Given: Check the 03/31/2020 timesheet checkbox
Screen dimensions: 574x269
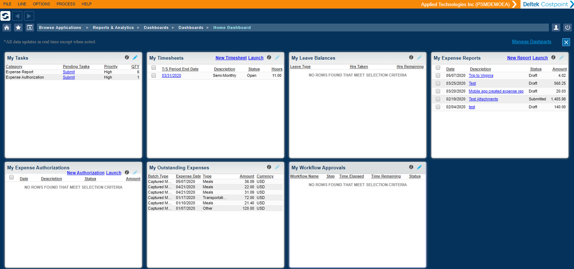Looking at the screenshot, I should 154,75.
